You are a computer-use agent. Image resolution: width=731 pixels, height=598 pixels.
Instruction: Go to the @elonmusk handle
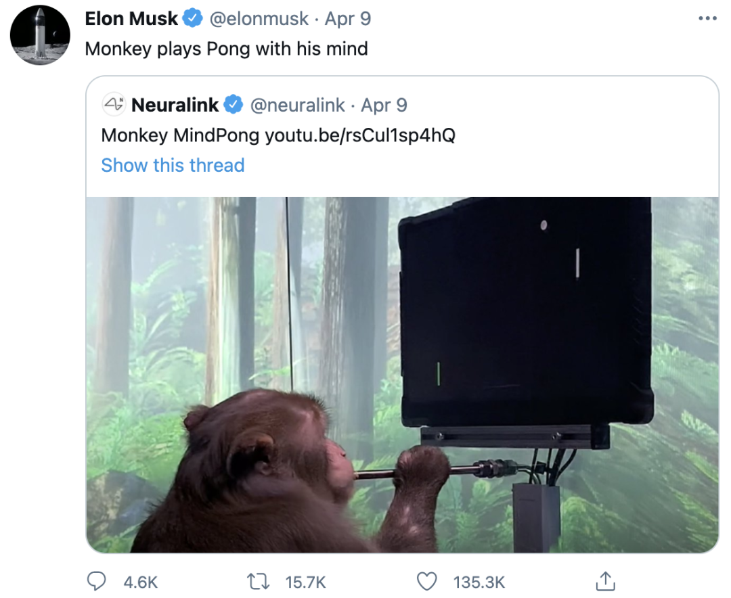[259, 19]
